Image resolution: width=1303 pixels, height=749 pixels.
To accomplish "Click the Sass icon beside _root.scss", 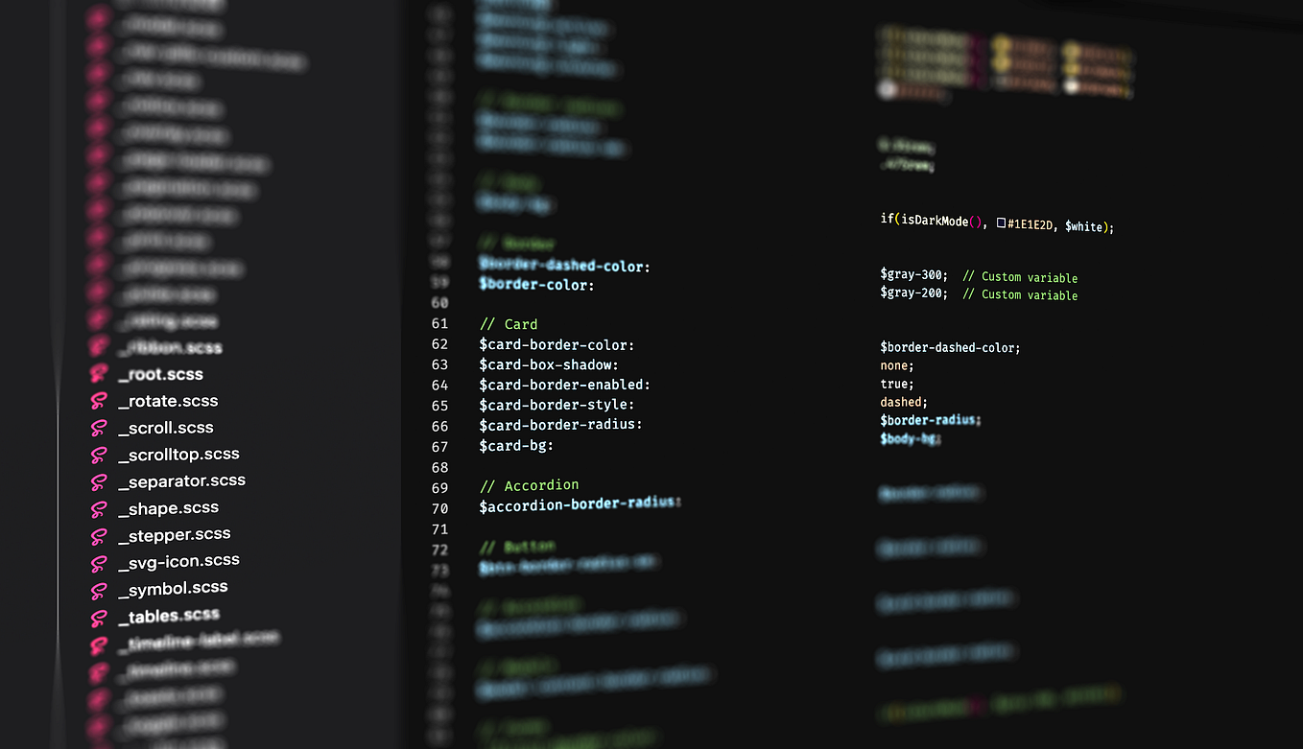I will 100,374.
